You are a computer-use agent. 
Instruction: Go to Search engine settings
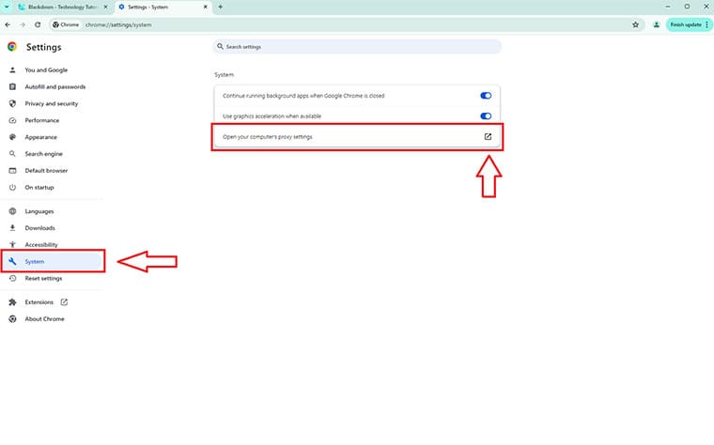click(43, 153)
